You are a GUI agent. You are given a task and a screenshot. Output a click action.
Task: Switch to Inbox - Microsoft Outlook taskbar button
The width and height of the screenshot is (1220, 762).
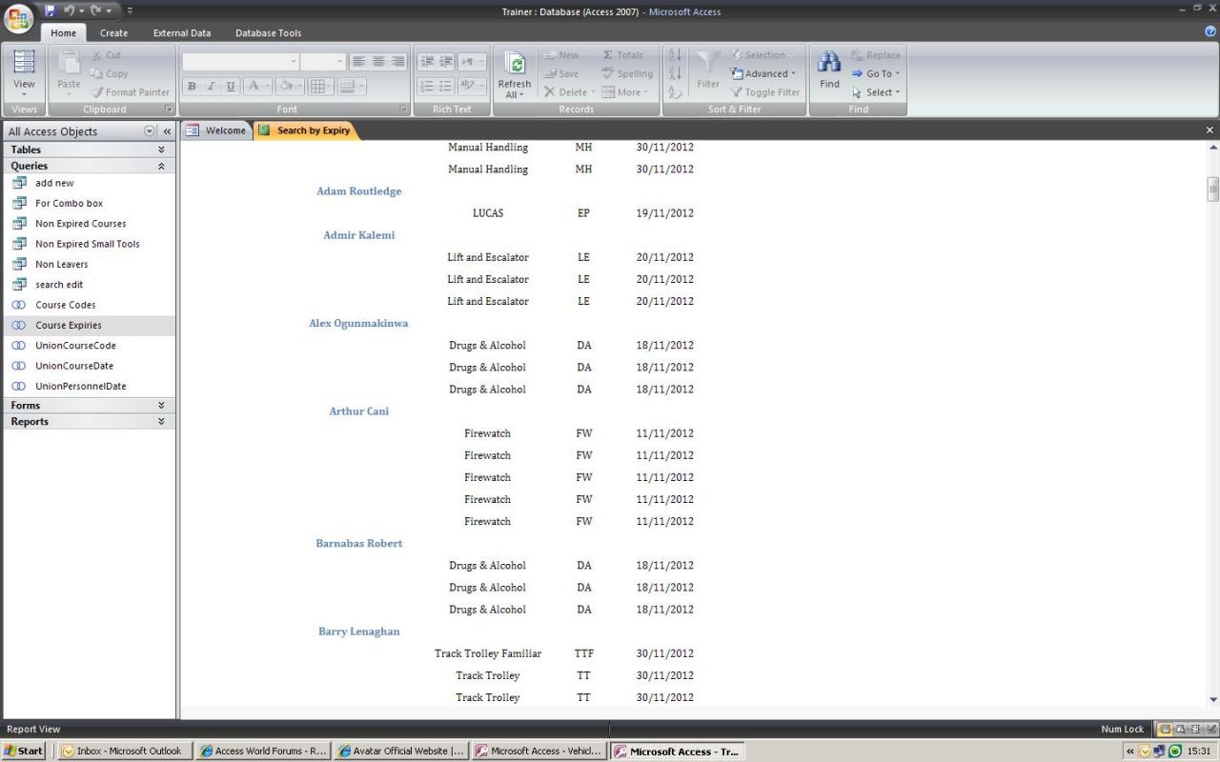[123, 751]
